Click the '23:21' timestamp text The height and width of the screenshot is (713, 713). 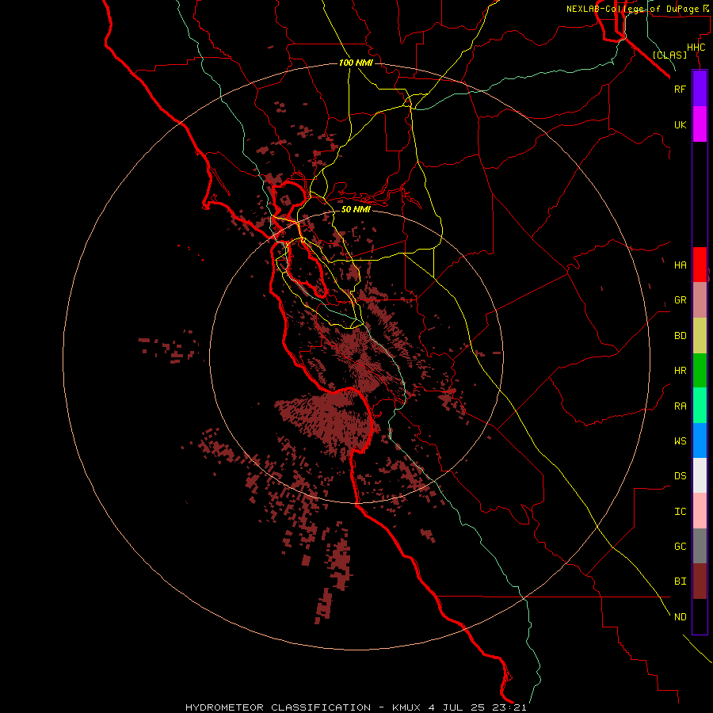click(509, 707)
